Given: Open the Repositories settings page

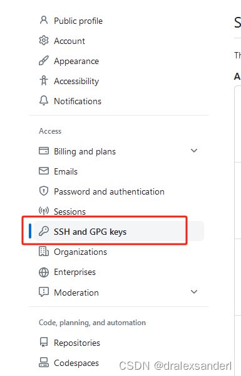Looking at the screenshot, I should point(77,343).
